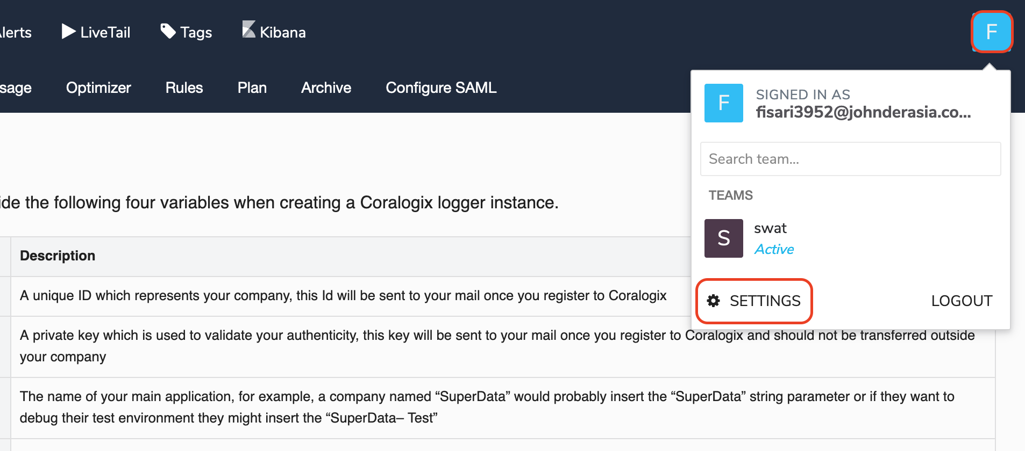The image size is (1025, 451).
Task: Click the Kibana logo icon
Action: point(248,30)
